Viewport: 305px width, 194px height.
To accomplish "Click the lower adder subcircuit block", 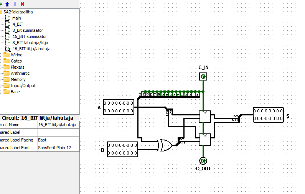I will (205, 140).
